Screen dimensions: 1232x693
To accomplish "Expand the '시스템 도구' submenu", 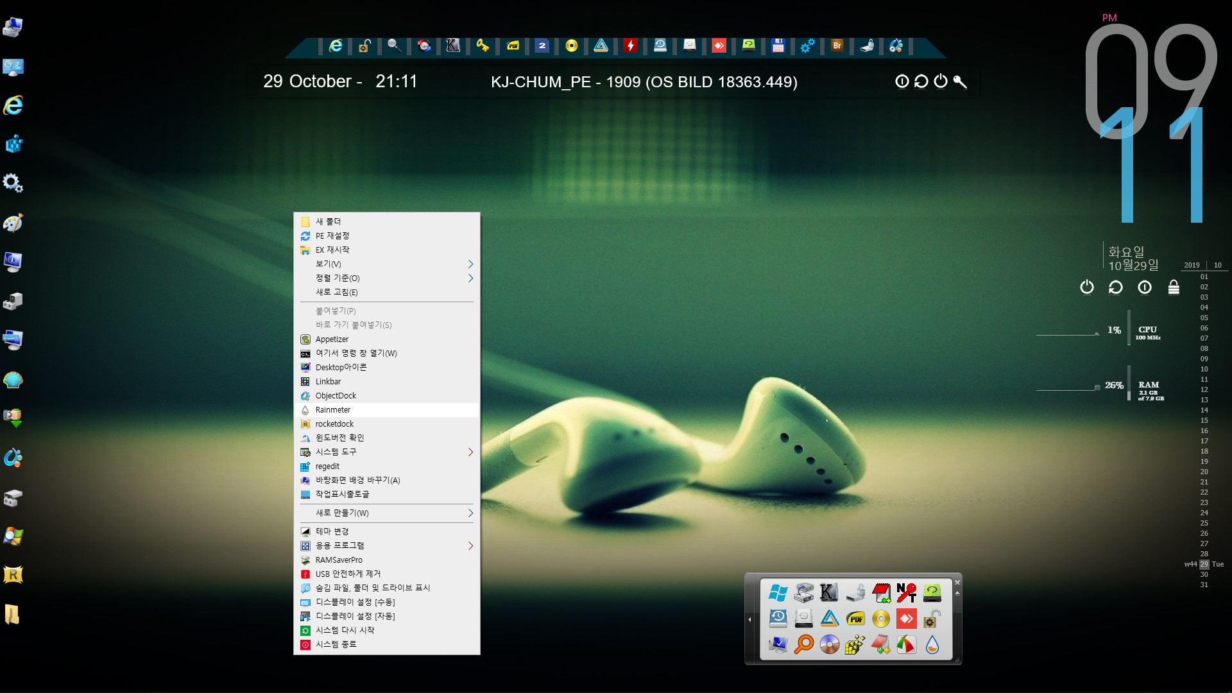I will pos(386,452).
